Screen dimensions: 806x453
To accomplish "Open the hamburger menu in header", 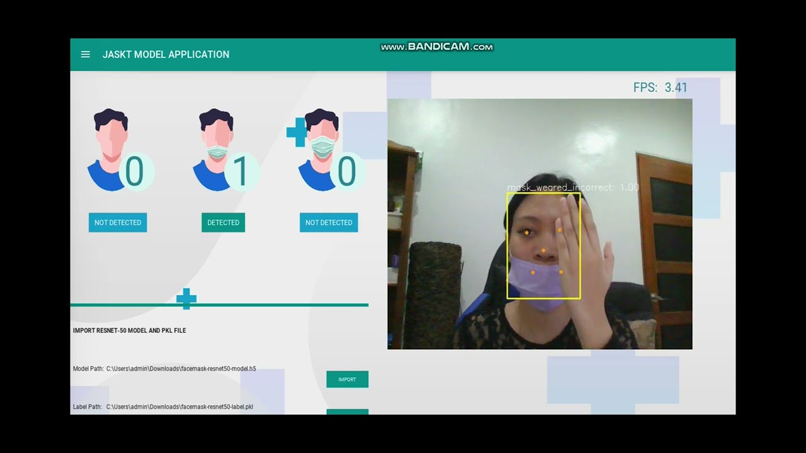I will (86, 55).
